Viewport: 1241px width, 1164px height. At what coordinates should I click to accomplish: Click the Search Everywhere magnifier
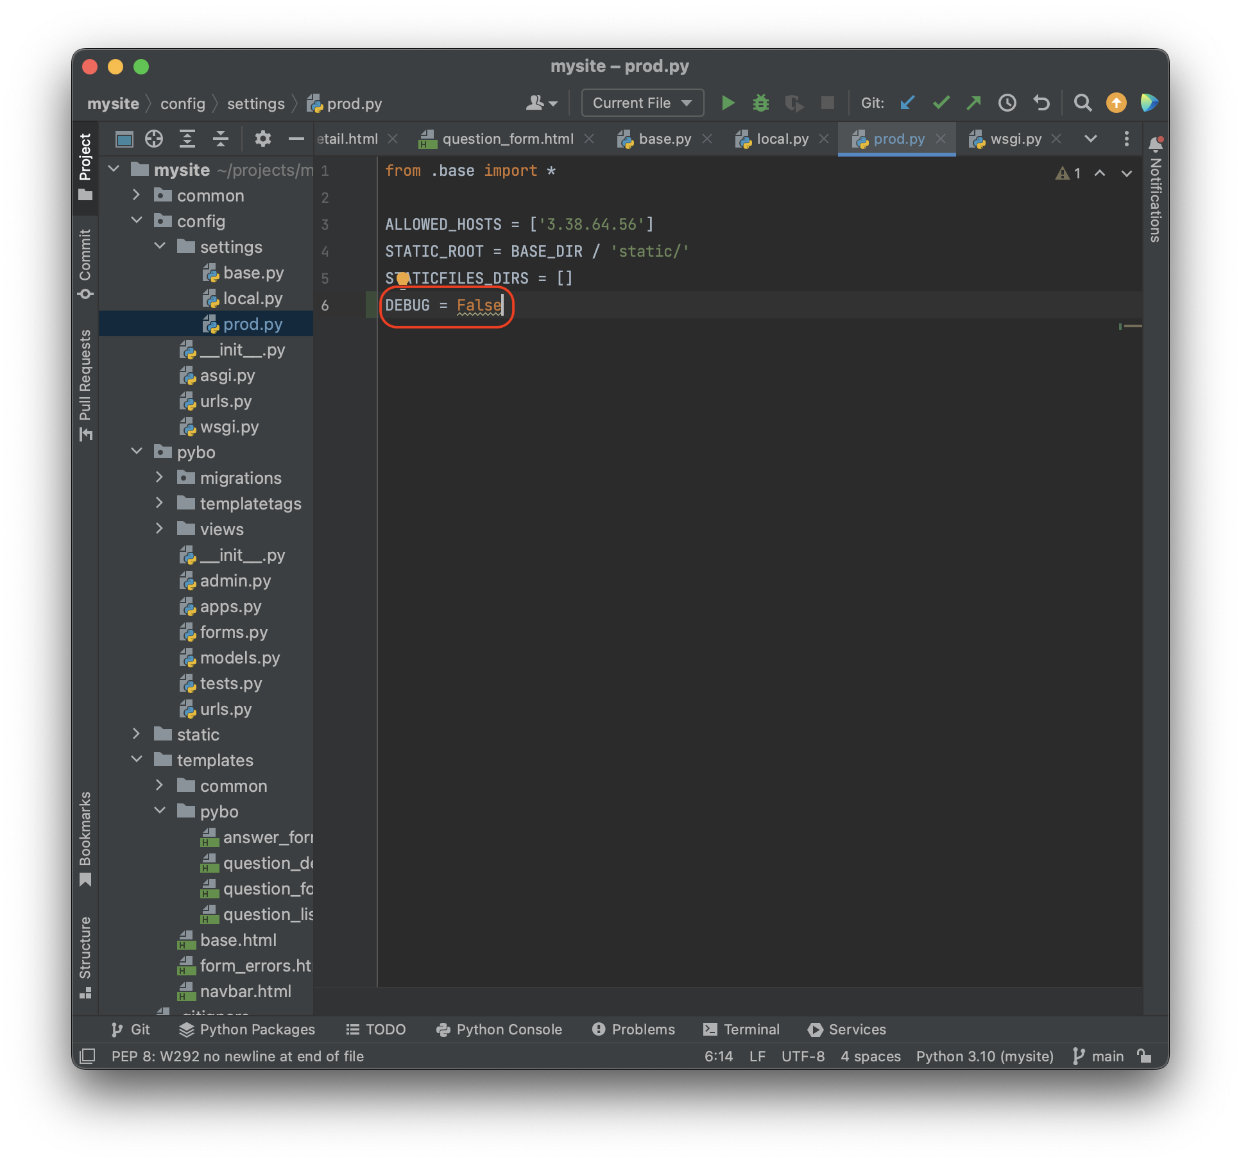tap(1083, 103)
